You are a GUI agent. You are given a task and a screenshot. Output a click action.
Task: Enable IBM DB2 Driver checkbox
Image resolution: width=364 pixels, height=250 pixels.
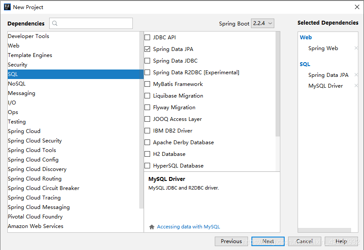click(x=147, y=130)
